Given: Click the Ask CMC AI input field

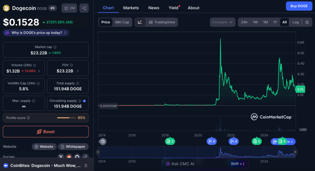Looking at the screenshot, I should (205, 164).
